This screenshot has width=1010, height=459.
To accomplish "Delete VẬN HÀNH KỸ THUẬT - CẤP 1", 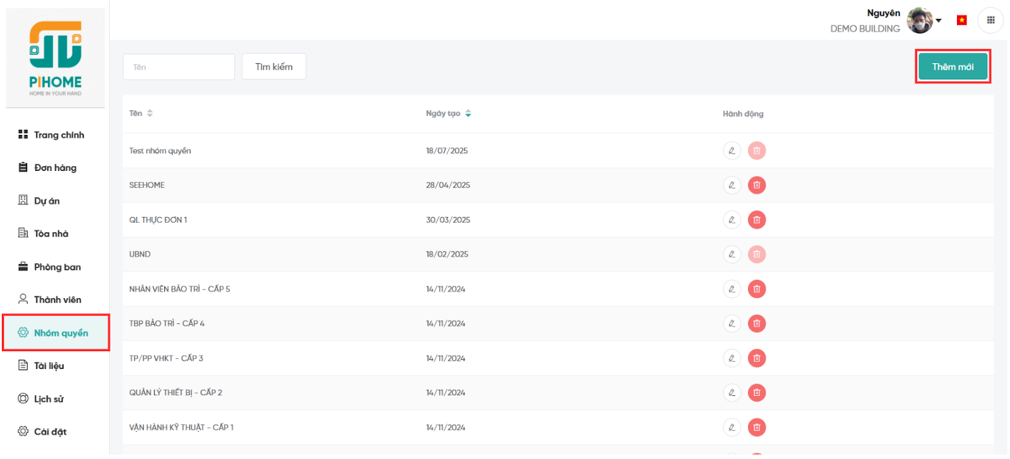I will [x=756, y=427].
